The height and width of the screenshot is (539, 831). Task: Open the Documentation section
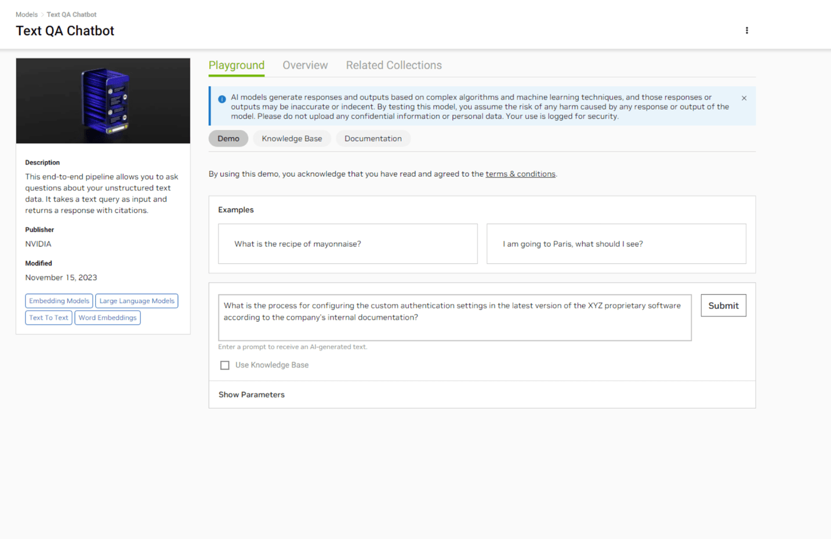tap(373, 139)
